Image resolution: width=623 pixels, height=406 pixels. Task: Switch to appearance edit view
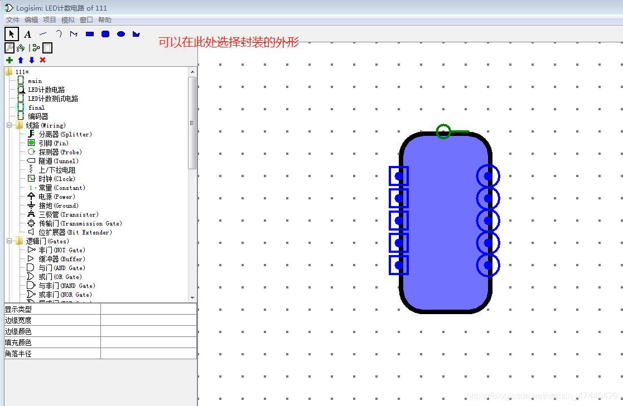coord(47,48)
